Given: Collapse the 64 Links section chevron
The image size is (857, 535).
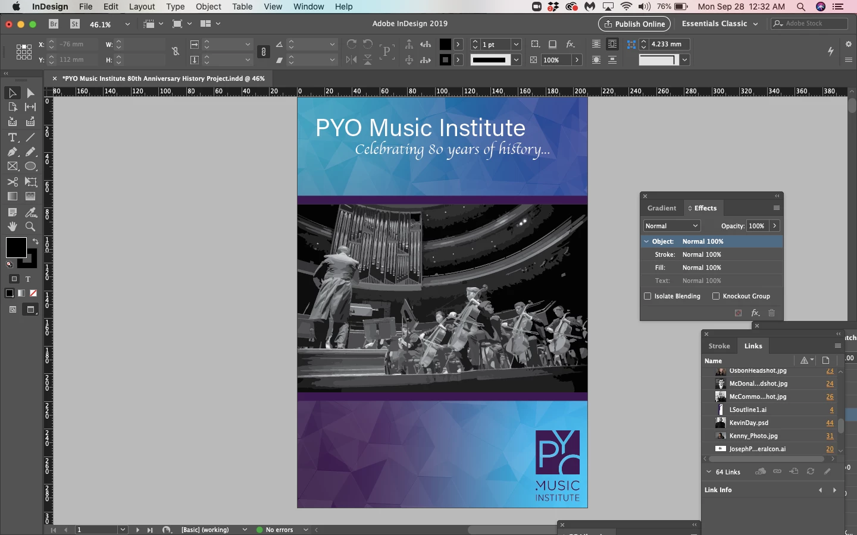Looking at the screenshot, I should point(709,472).
